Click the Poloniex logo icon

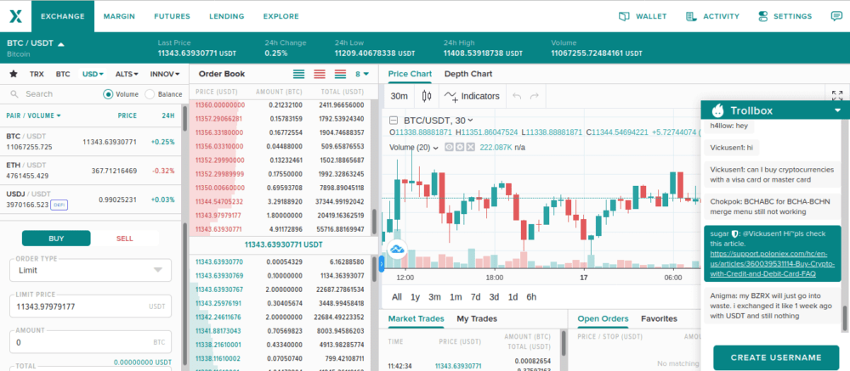coord(14,16)
